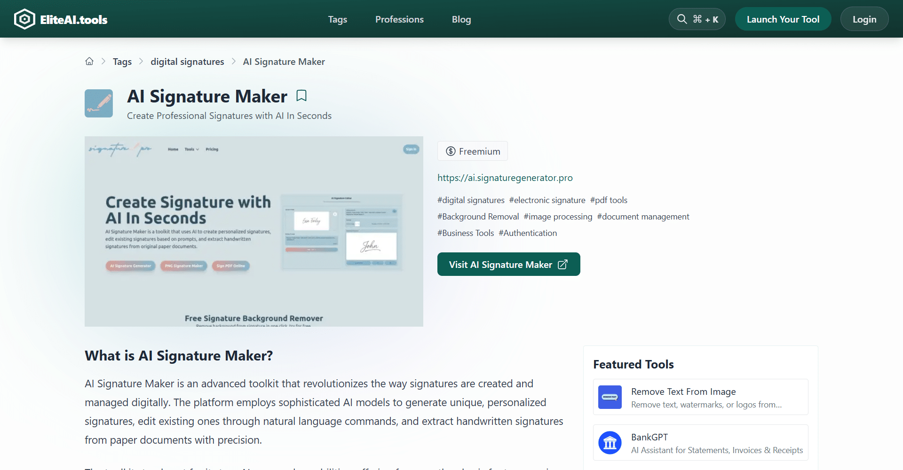Click the EliteAI.tools hexagon logo icon
Image resolution: width=903 pixels, height=470 pixels.
[x=24, y=19]
